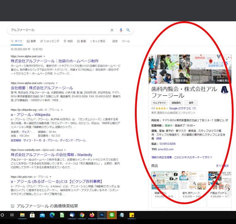Open Task View on the taskbar
This screenshot has height=224, width=236.
click(12, 215)
